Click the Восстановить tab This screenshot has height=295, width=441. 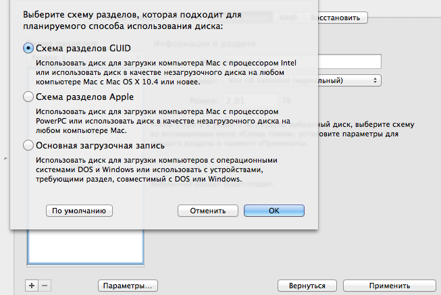[x=338, y=18]
